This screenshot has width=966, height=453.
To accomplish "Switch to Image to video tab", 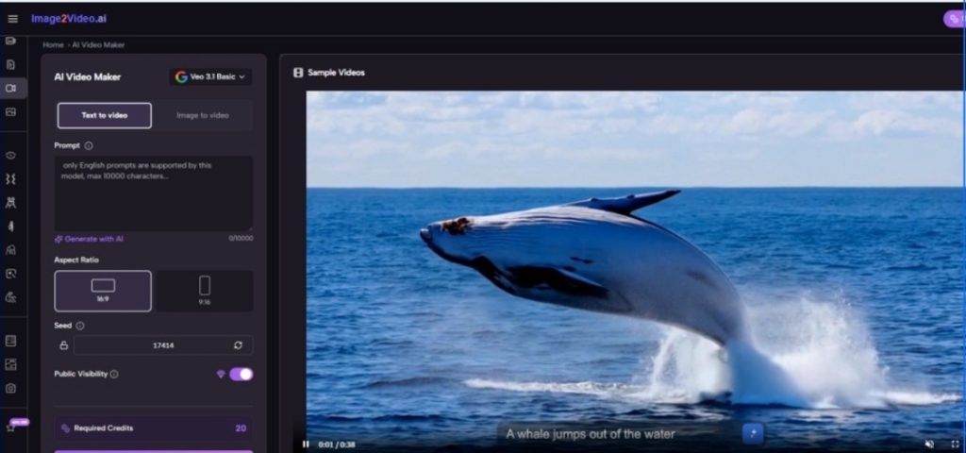I will (x=203, y=115).
